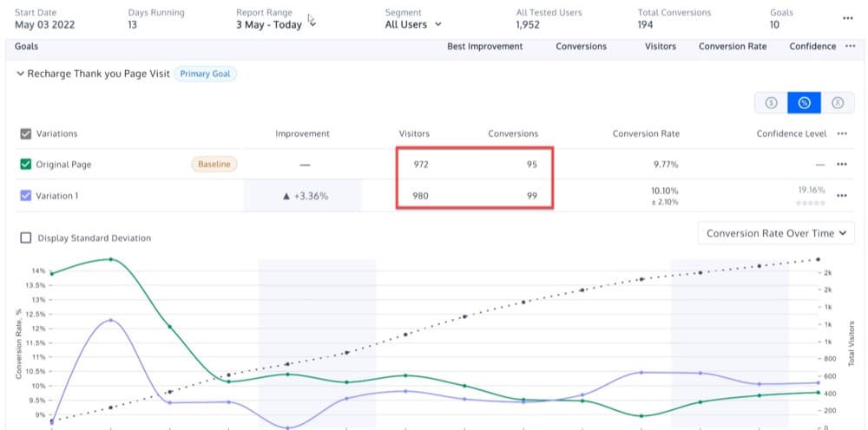The width and height of the screenshot is (868, 430).
Task: Click the Primary Goal badge
Action: [x=206, y=74]
